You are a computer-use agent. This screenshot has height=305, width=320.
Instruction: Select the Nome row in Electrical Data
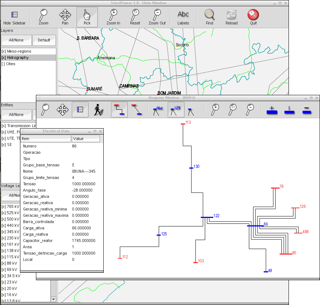[62, 171]
